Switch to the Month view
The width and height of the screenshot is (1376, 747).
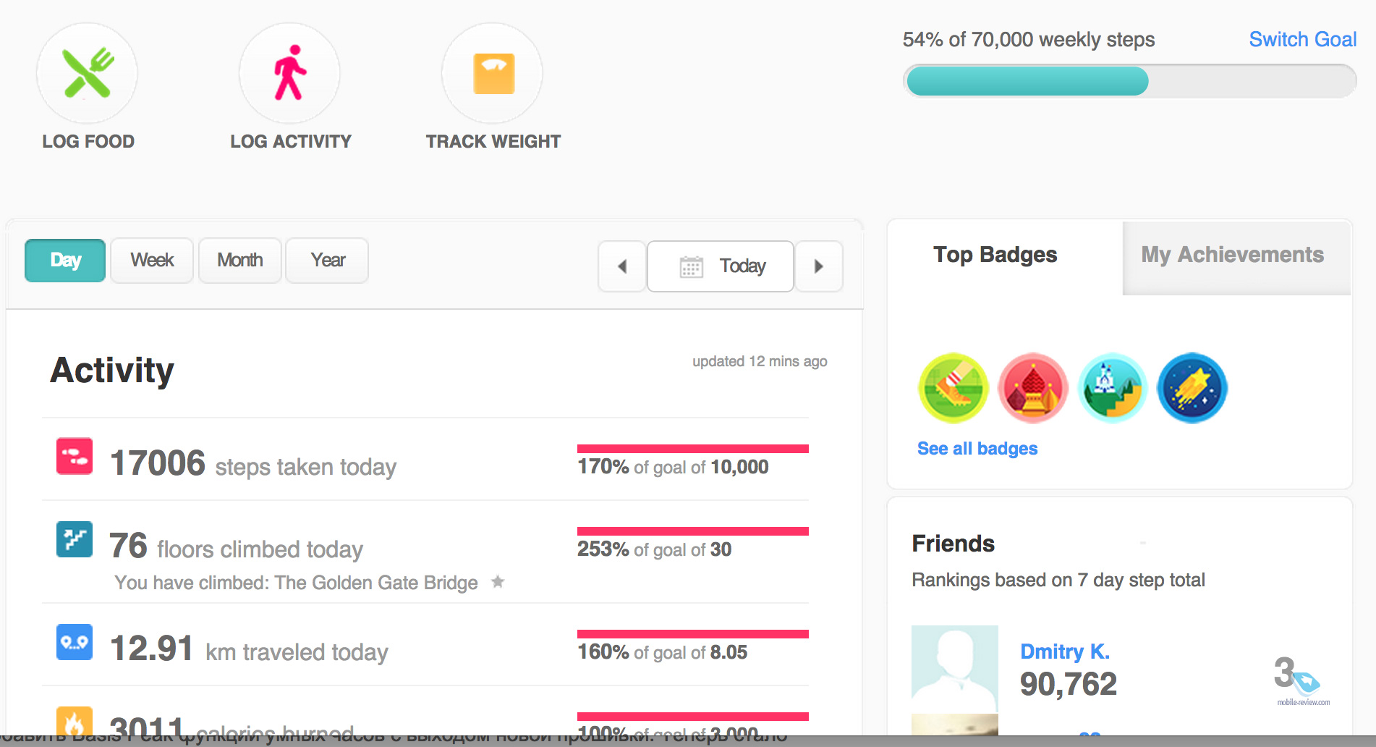pos(240,261)
